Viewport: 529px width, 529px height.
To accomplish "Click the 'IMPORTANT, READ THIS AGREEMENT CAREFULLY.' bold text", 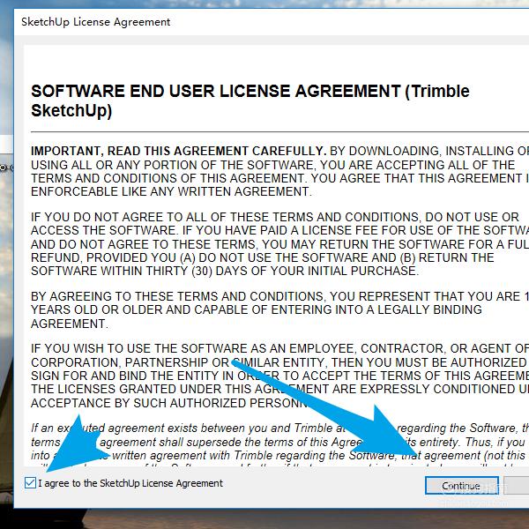I will [x=178, y=151].
